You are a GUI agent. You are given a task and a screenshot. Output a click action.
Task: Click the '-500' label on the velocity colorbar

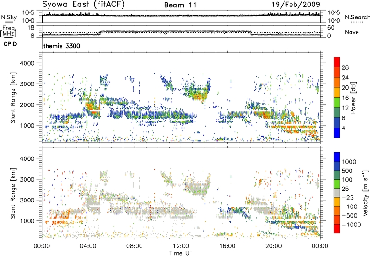[x=351, y=216]
